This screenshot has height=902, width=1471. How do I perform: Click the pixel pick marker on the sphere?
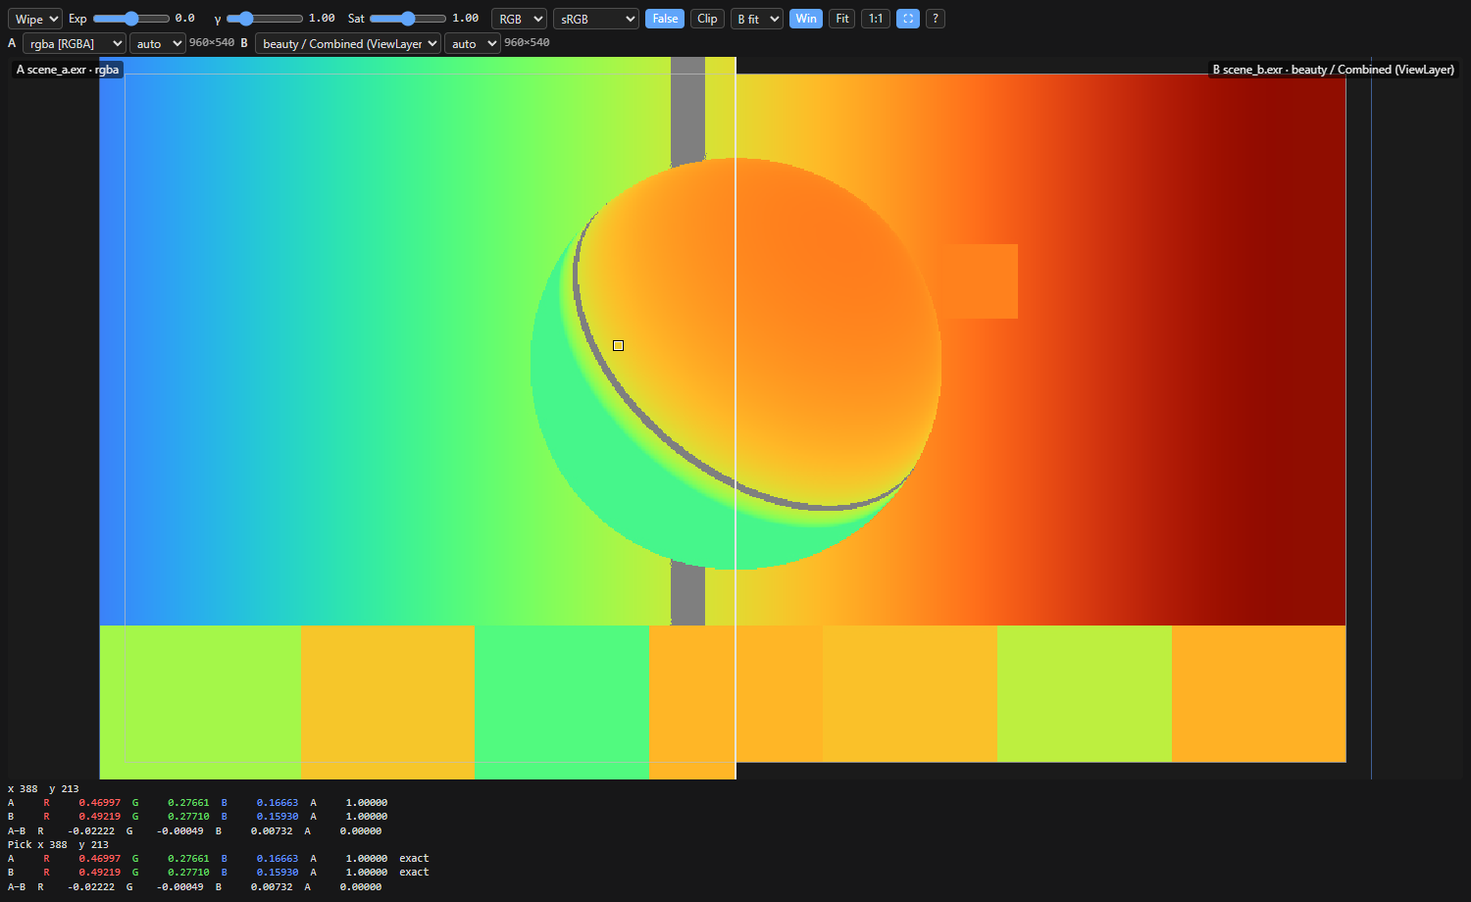point(618,345)
